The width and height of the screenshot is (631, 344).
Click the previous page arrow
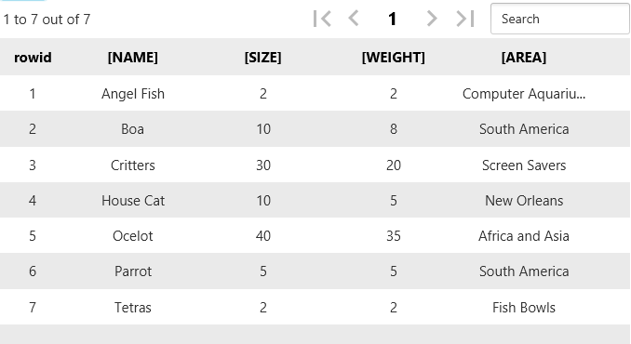pyautogui.click(x=354, y=19)
